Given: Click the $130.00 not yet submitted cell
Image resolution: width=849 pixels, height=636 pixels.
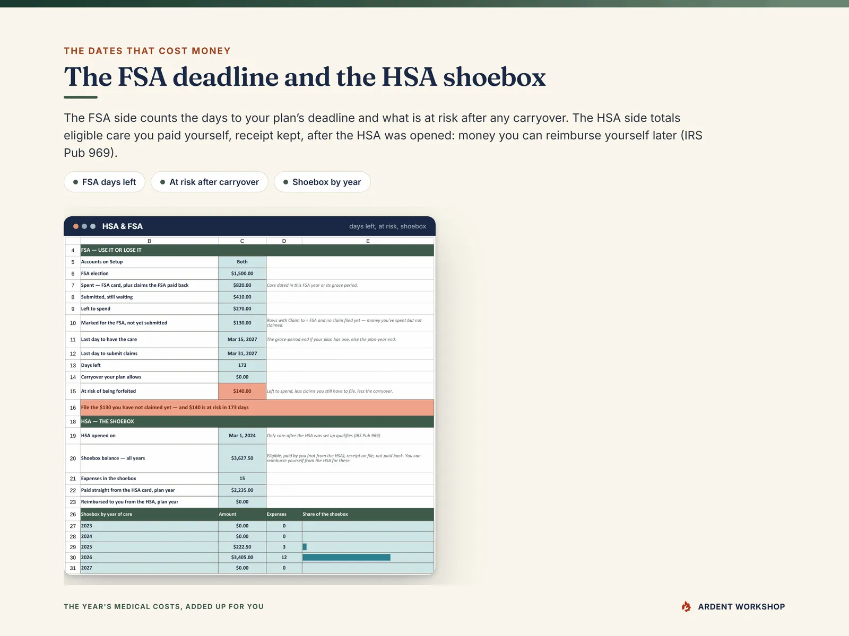Looking at the screenshot, I should tap(242, 323).
